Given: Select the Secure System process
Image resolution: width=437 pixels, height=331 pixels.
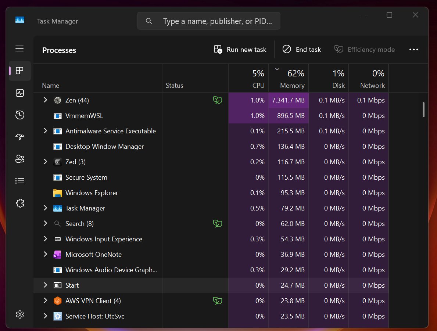Looking at the screenshot, I should (211, 177).
